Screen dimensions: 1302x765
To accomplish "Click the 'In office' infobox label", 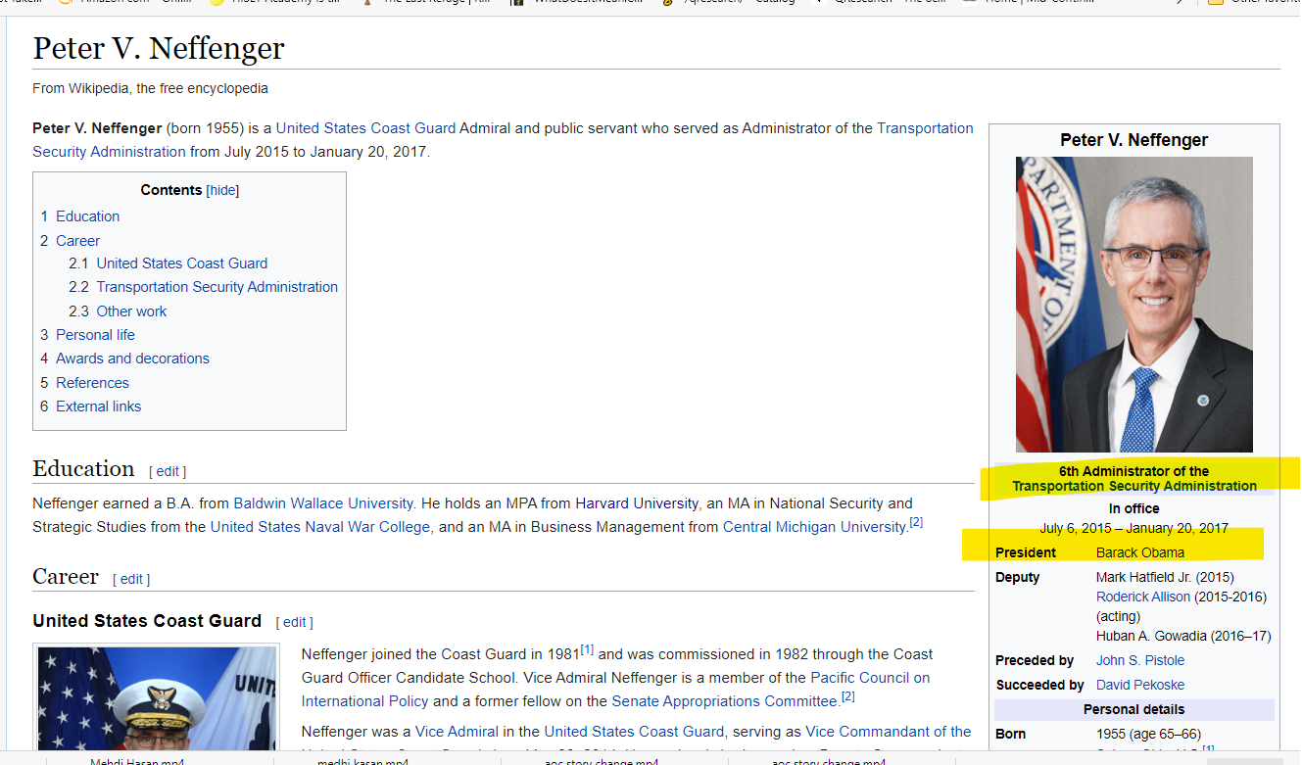I will tap(1134, 508).
